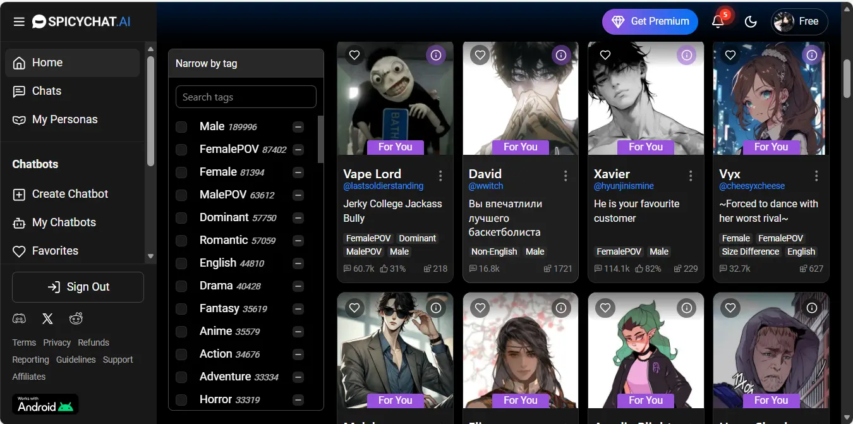Screen dimensions: 853x424
Task: Check the Male tag checkbox
Action: pyautogui.click(x=181, y=127)
